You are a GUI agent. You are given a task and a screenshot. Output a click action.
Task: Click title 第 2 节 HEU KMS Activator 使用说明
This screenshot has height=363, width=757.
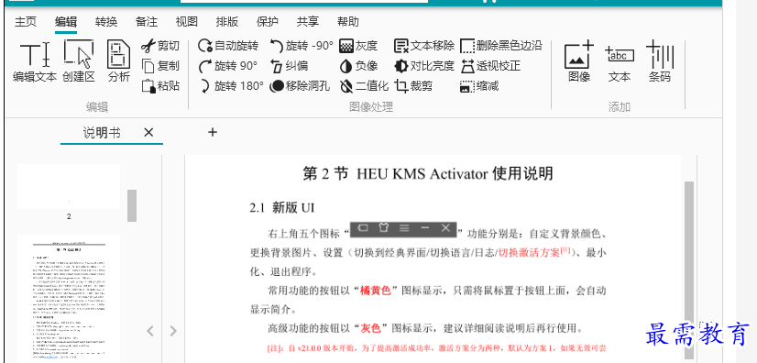[428, 174]
